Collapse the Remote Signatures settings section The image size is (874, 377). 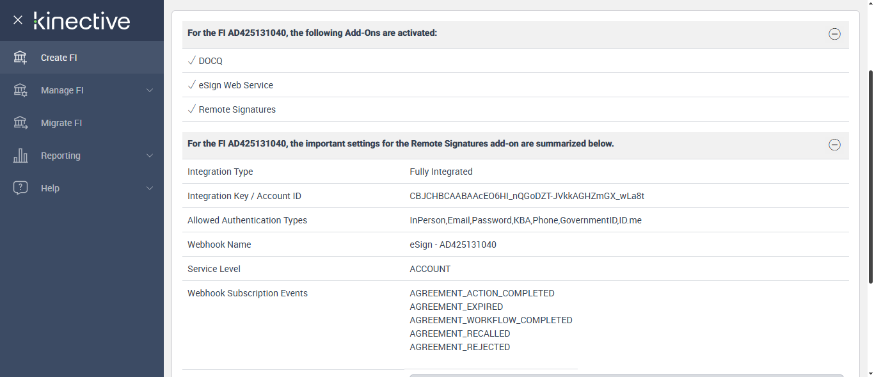[x=834, y=145]
